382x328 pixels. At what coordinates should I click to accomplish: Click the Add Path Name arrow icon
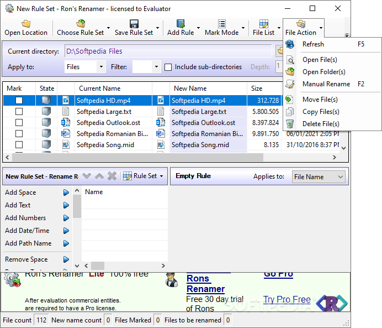(66, 243)
